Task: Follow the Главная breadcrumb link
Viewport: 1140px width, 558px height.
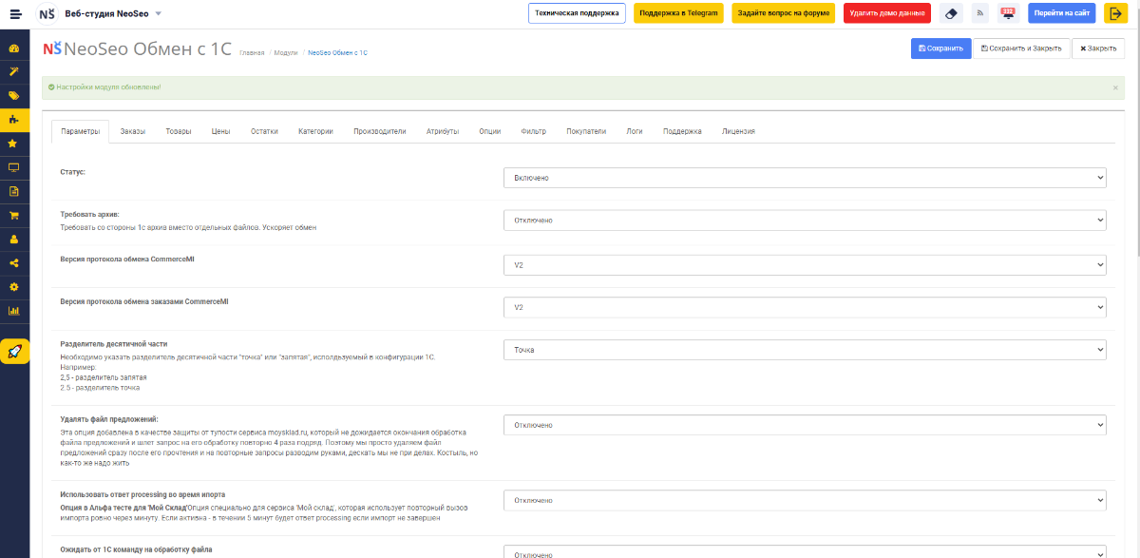Action: [252, 52]
